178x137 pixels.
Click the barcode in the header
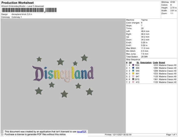(x=29, y=10)
